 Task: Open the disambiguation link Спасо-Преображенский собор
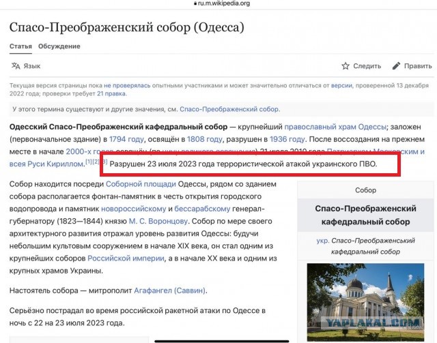[x=229, y=109]
